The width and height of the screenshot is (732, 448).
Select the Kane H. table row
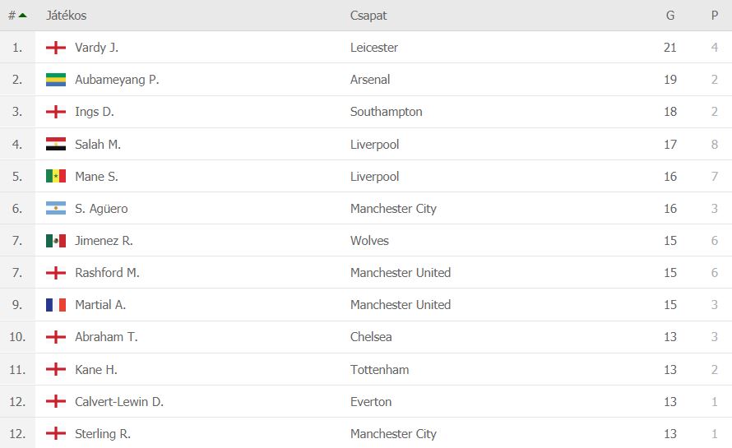click(x=366, y=370)
